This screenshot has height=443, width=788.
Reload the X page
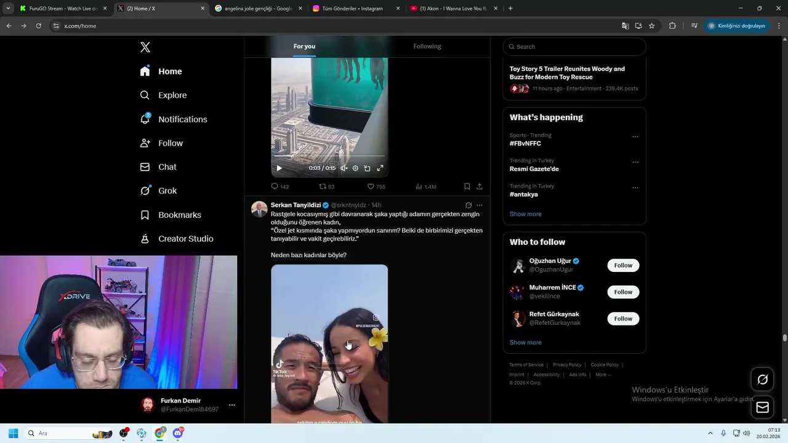click(38, 26)
